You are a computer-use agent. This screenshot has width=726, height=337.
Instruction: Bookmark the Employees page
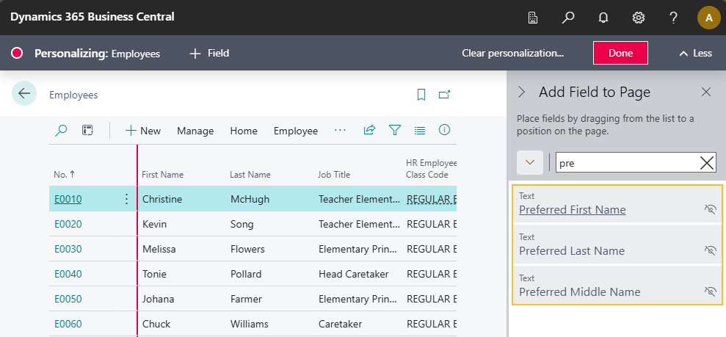[421, 95]
